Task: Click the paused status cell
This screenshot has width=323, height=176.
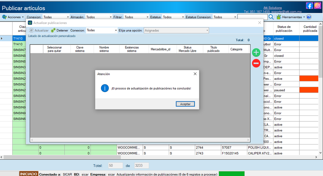Action: coord(286,90)
